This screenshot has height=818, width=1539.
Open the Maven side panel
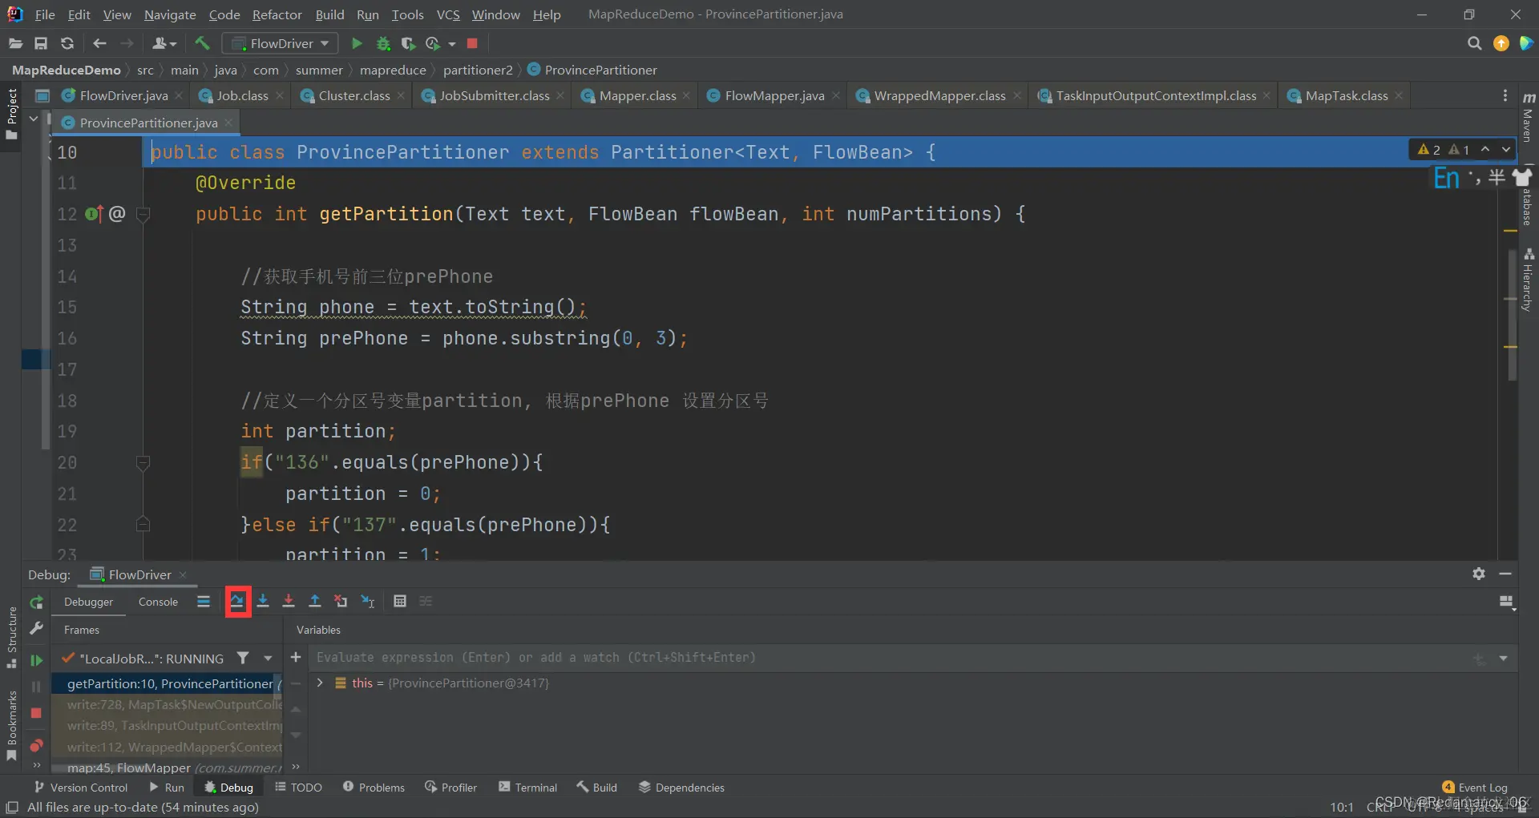pyautogui.click(x=1529, y=117)
